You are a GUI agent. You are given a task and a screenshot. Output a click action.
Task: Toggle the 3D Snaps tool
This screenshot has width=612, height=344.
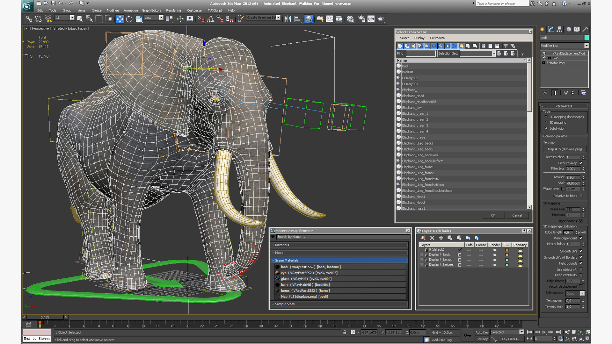tap(201, 19)
